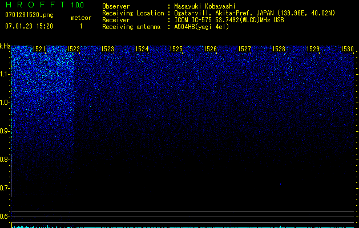Click the 0.7 kHz axis tick label

tap(5, 188)
